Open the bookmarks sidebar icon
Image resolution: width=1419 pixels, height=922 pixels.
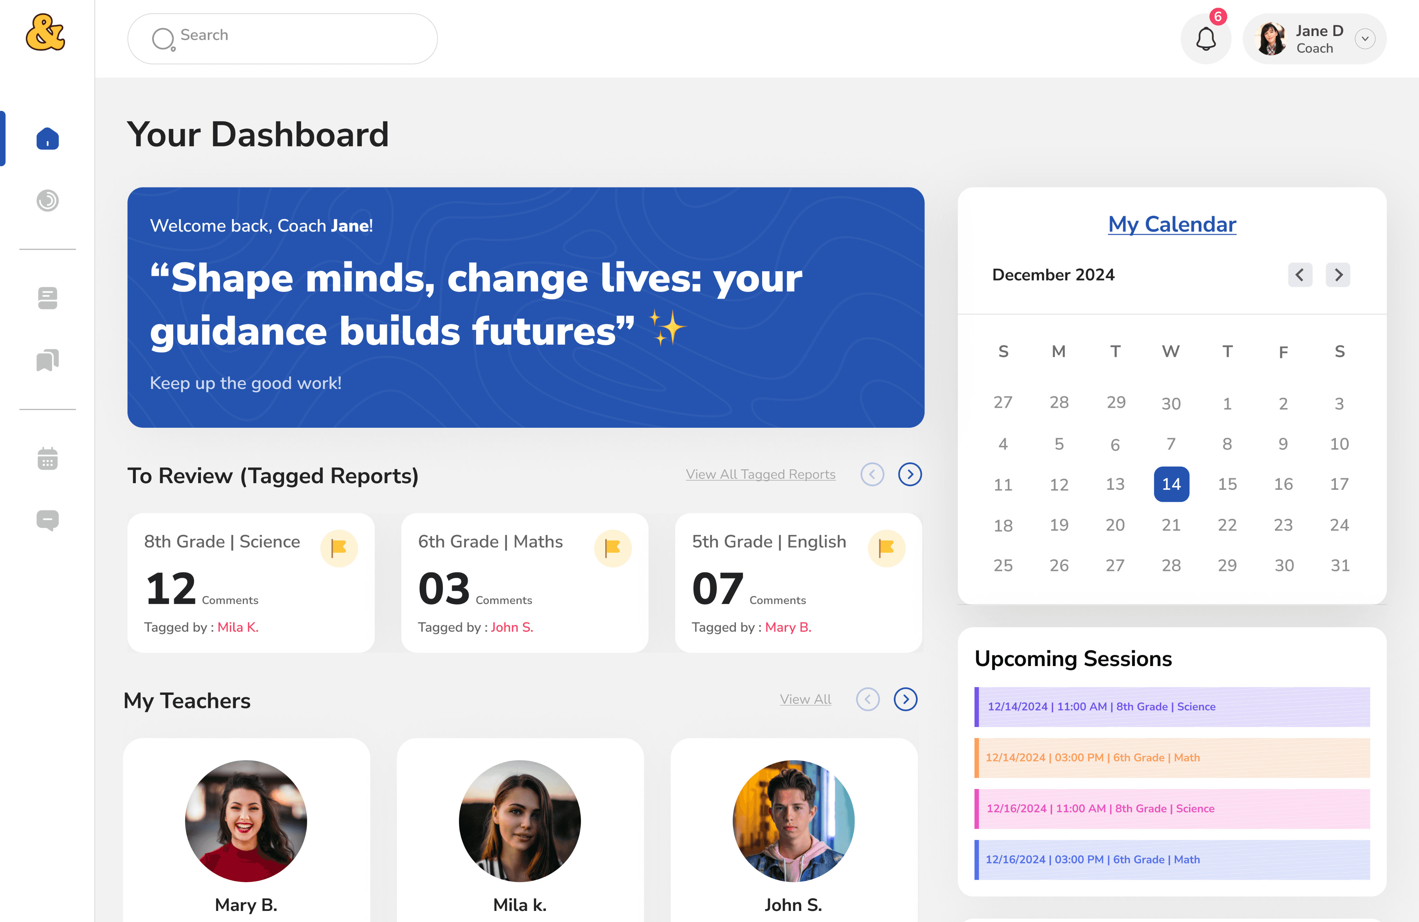click(48, 360)
